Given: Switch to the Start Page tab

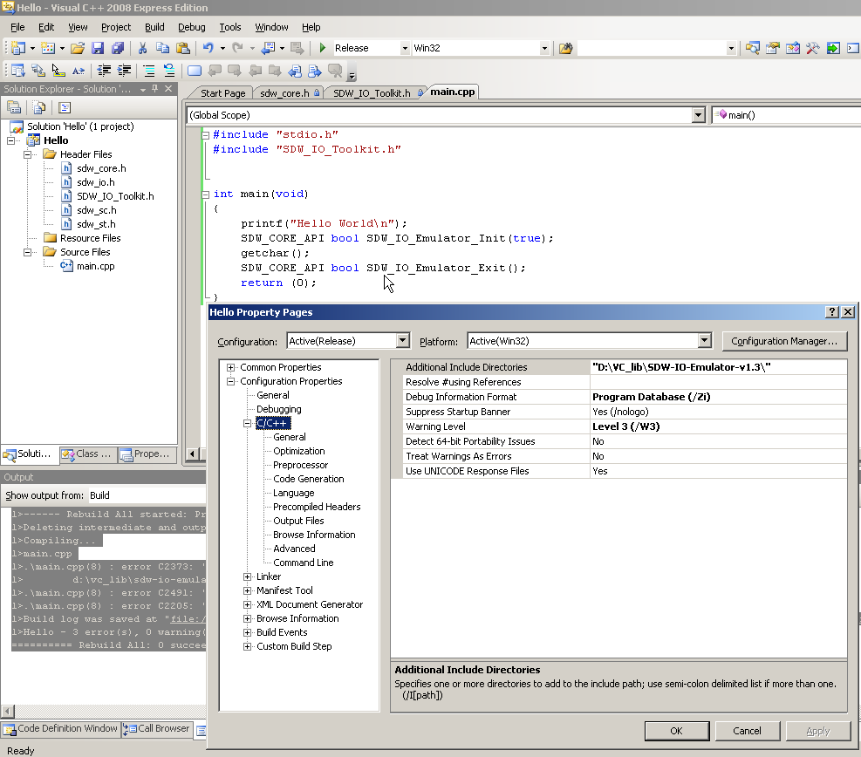Looking at the screenshot, I should pyautogui.click(x=223, y=92).
